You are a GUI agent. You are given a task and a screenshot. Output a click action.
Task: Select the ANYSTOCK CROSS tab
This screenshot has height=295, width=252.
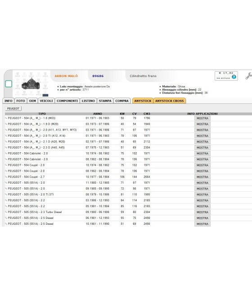click(x=169, y=101)
